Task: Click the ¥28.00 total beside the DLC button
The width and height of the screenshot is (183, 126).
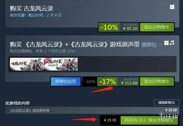Action: [x=110, y=120]
